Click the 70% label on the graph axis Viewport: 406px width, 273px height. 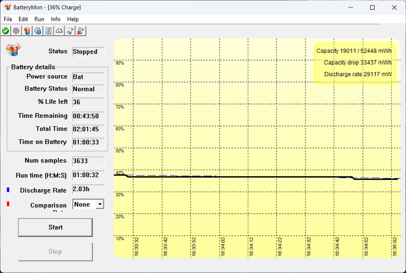tap(120, 107)
